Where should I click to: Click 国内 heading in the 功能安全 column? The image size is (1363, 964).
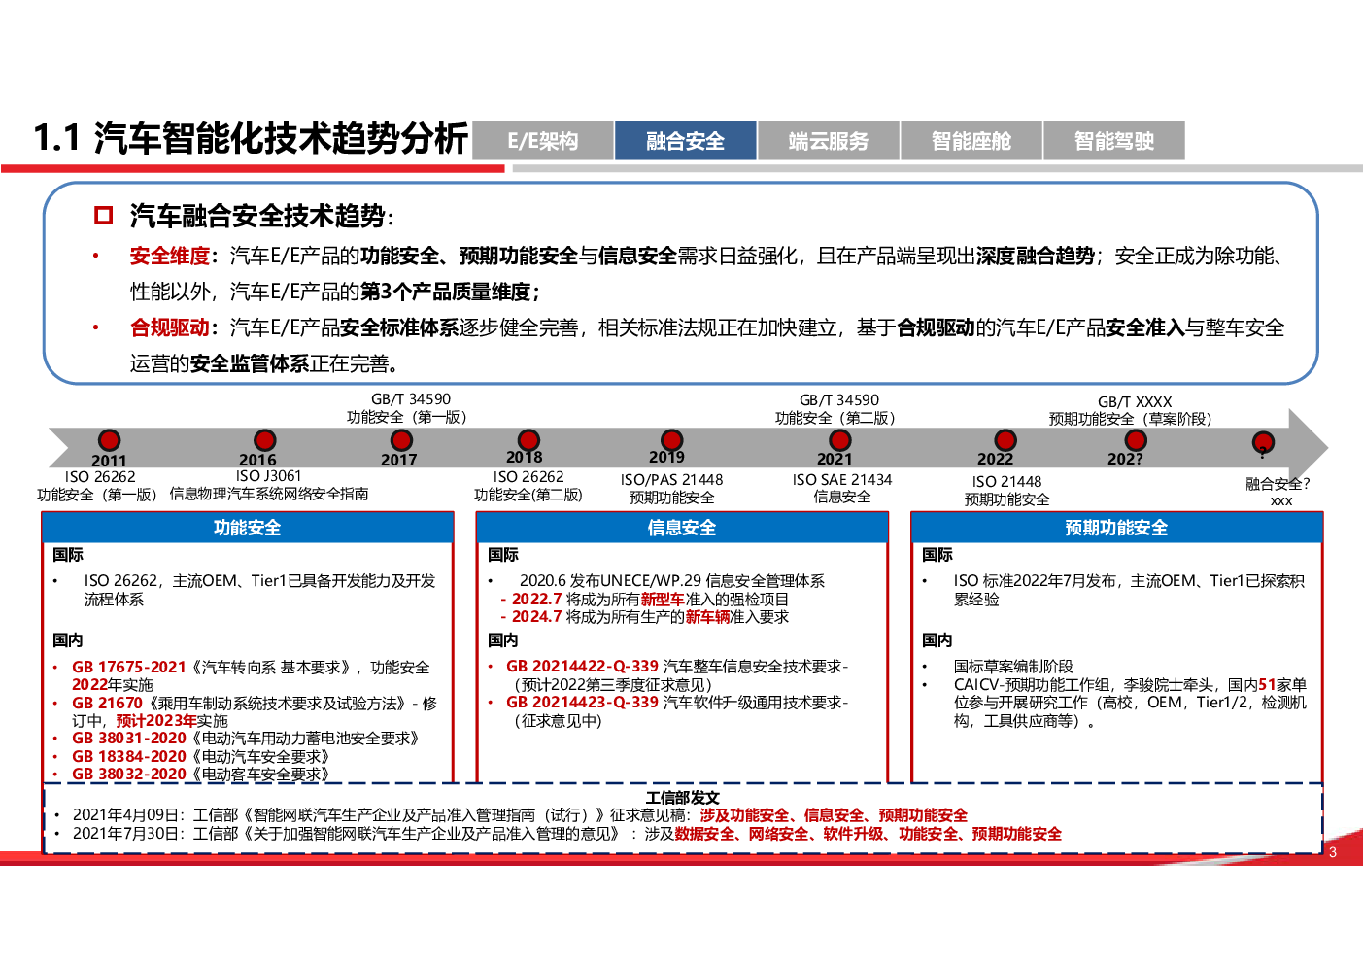point(68,640)
